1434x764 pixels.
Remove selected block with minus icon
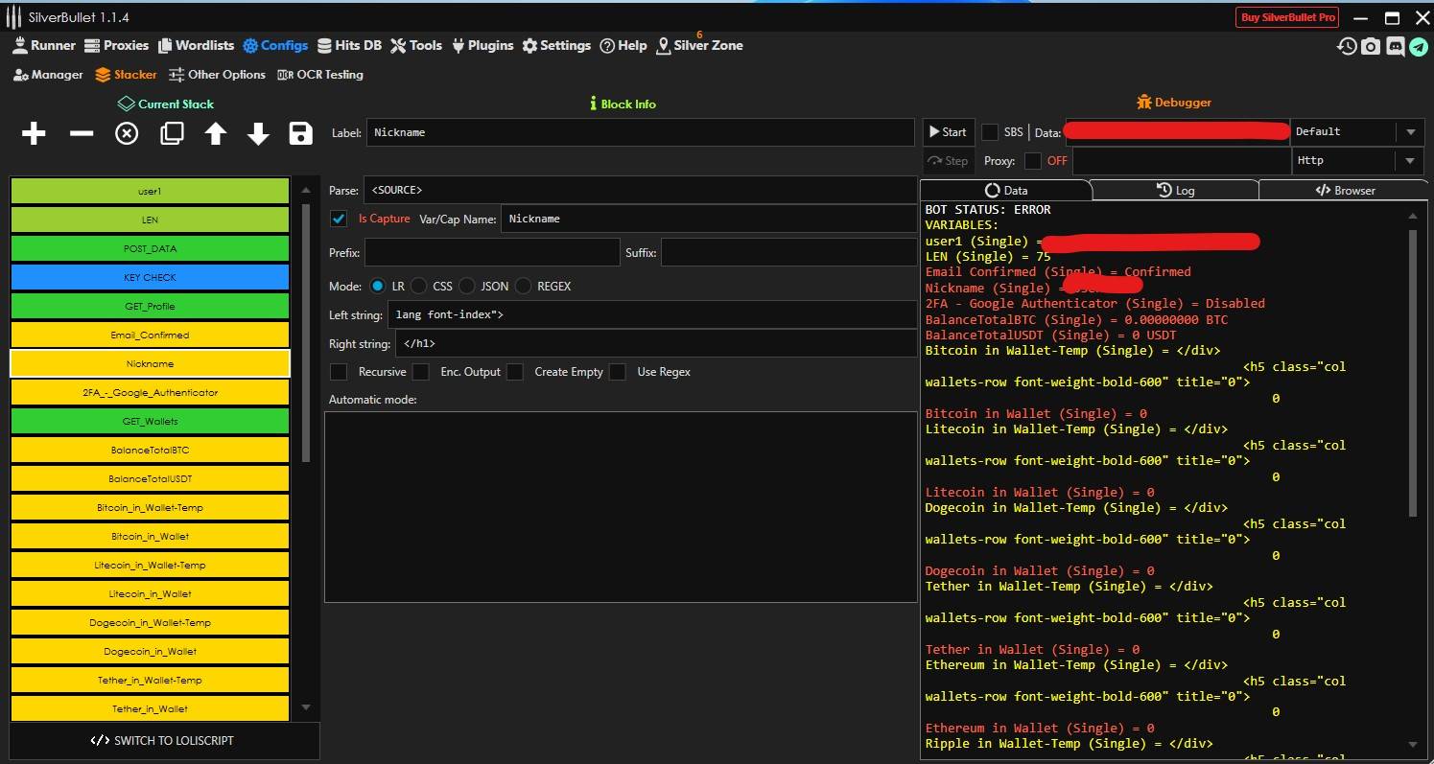coord(82,133)
